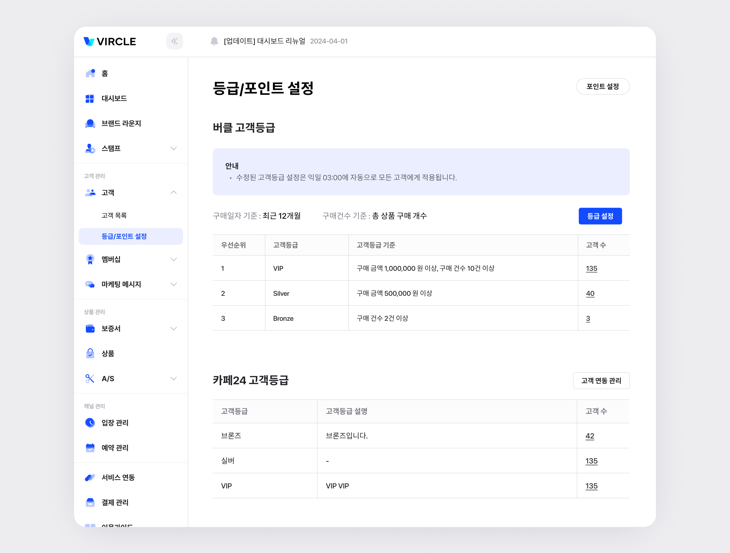Click the 예약 관리 calendar icon

point(90,447)
